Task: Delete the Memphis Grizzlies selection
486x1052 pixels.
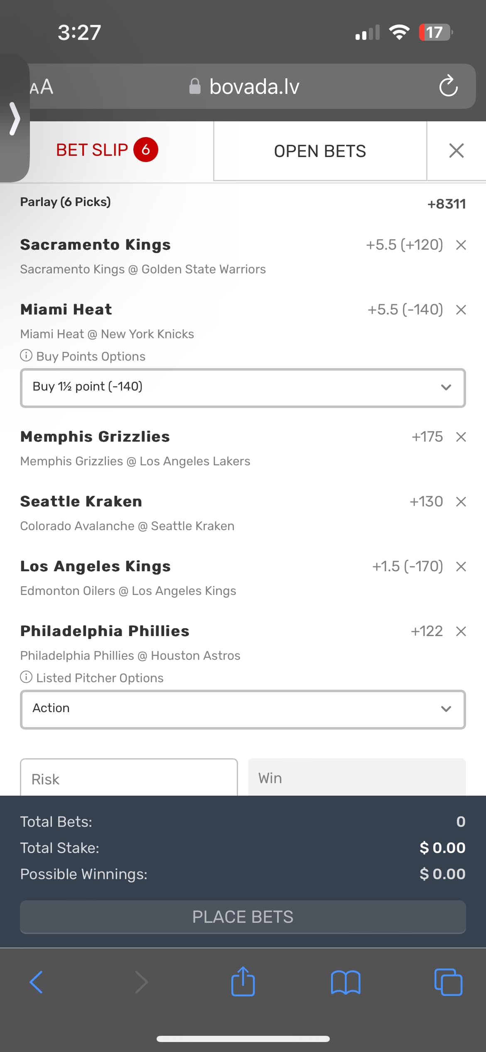Action: (x=461, y=437)
